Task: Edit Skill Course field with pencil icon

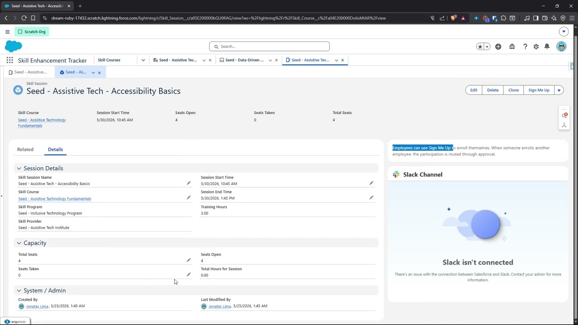Action: coord(189,198)
